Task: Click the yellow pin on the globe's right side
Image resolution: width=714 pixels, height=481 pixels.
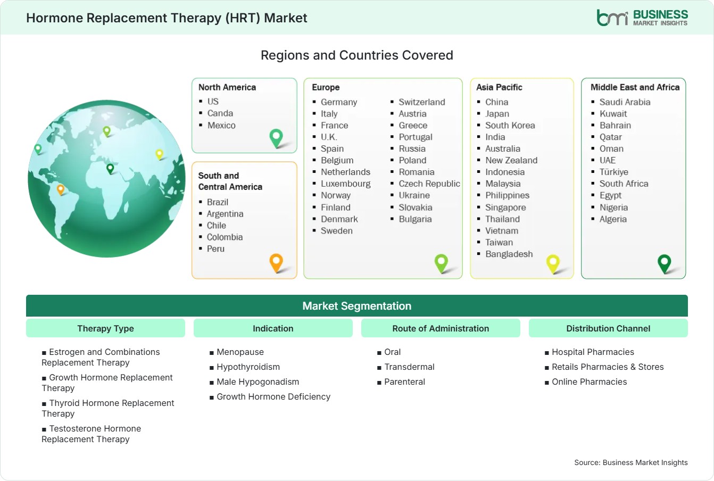Action: coord(159,154)
